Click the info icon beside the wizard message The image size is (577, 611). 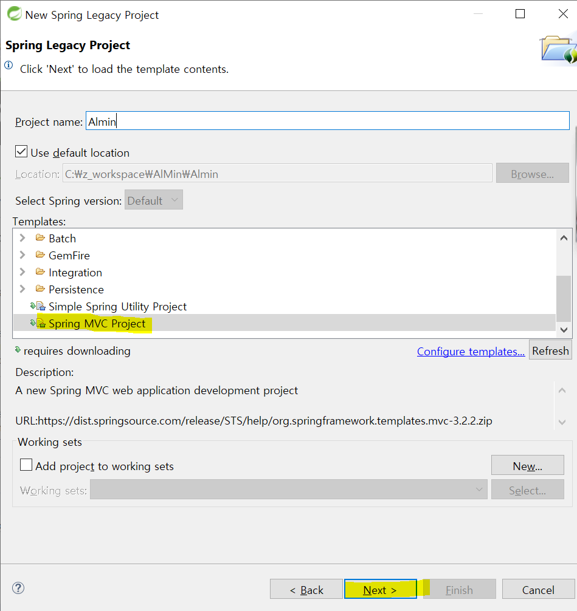point(9,65)
